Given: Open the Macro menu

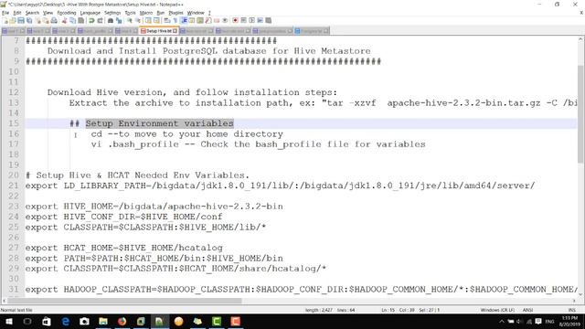Looking at the screenshot, I should coord(146,13).
